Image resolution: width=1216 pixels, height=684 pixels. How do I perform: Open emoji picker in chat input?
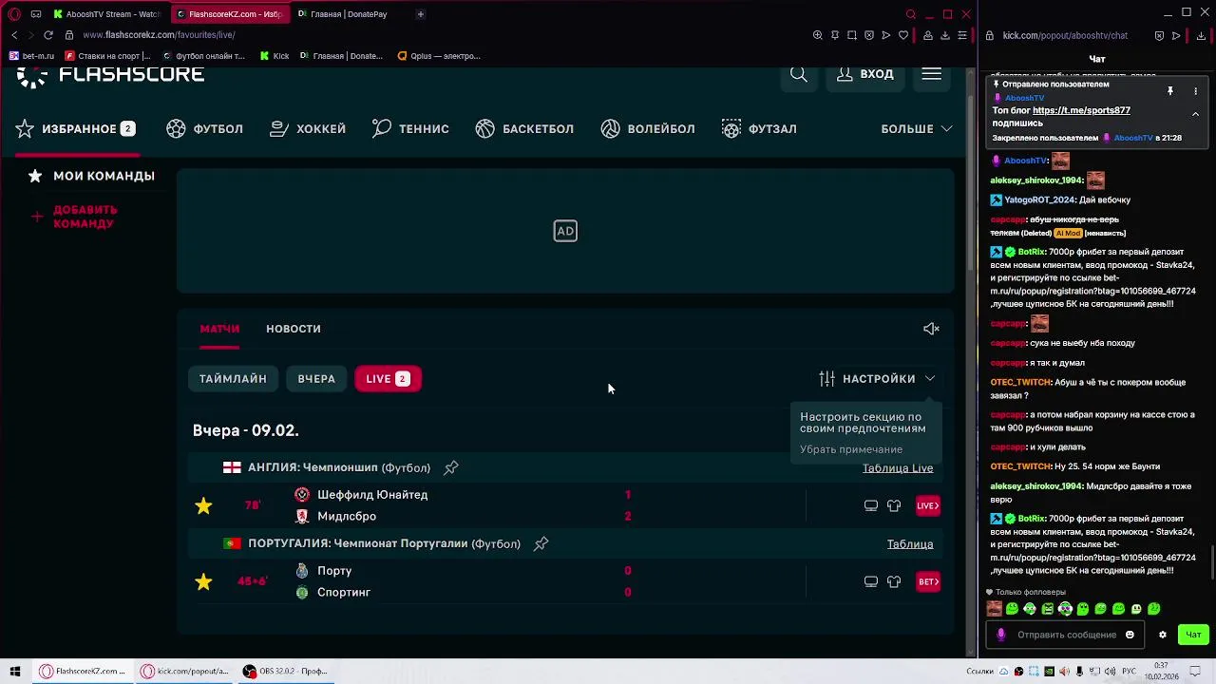(x=1130, y=635)
